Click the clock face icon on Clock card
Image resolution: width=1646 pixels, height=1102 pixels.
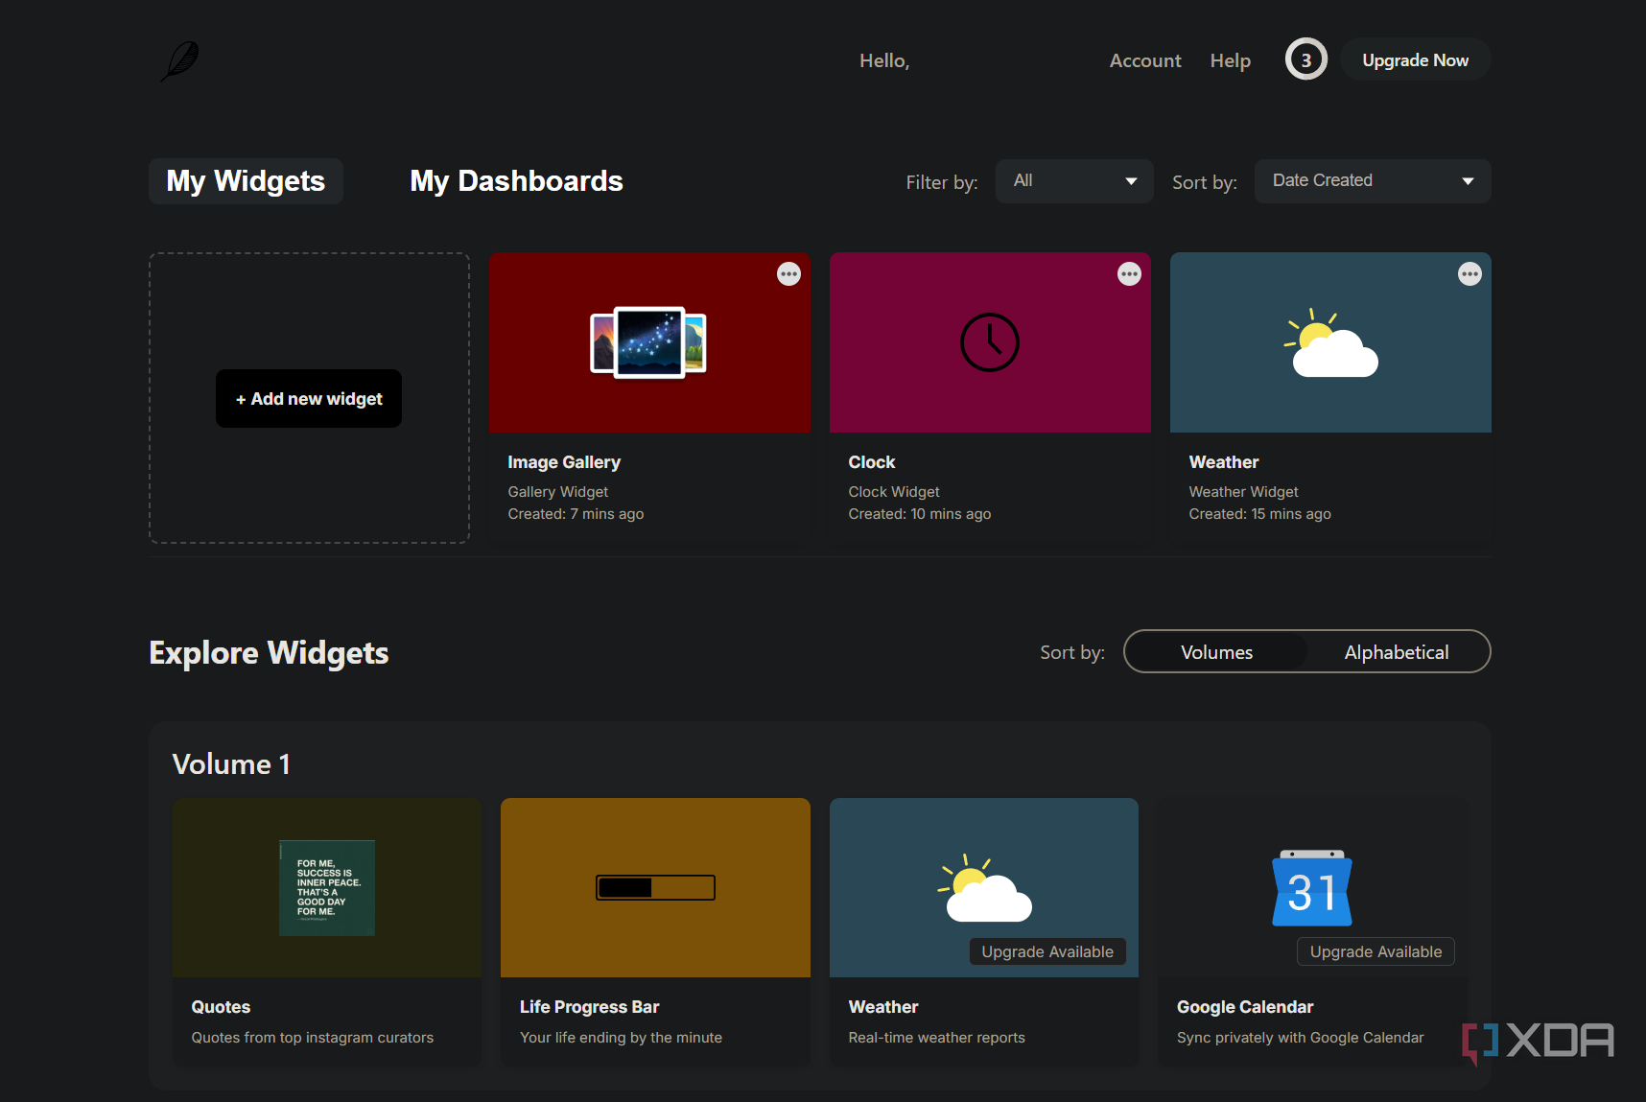(x=990, y=342)
